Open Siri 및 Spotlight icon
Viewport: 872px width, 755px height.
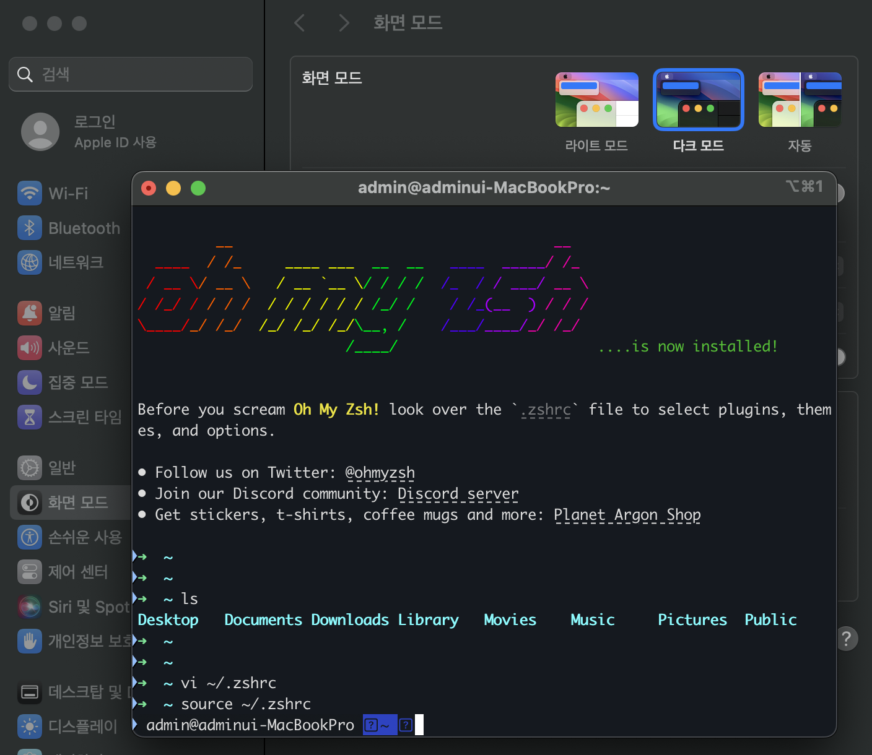[30, 606]
